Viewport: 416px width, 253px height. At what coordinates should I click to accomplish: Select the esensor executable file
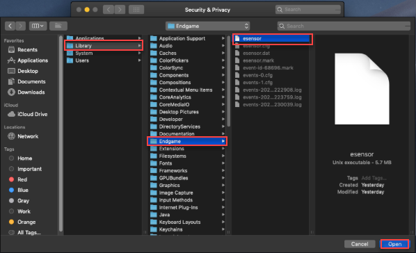click(272, 39)
